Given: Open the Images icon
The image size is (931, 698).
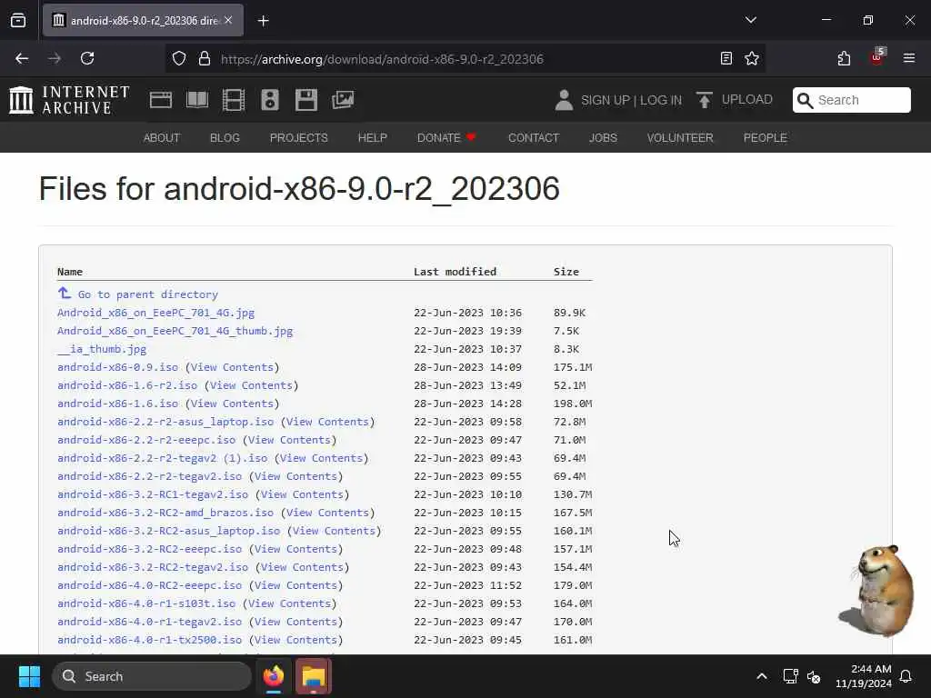Looking at the screenshot, I should [x=343, y=100].
